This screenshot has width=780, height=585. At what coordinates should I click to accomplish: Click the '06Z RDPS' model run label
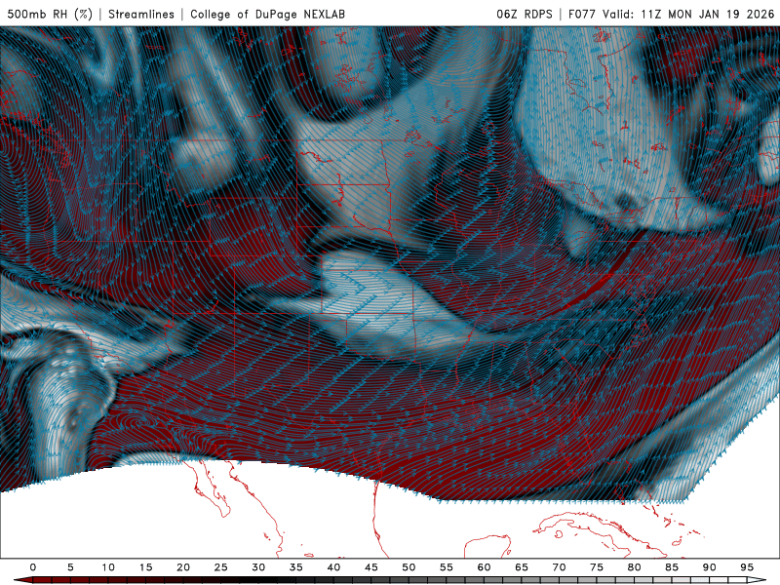point(525,14)
